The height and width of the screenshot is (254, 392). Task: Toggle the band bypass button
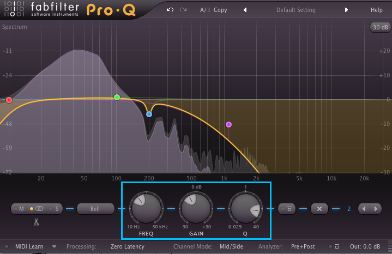click(287, 209)
